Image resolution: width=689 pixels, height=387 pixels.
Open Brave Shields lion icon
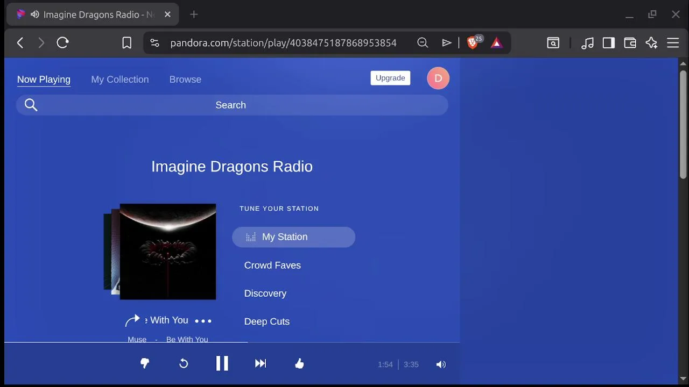coord(473,43)
